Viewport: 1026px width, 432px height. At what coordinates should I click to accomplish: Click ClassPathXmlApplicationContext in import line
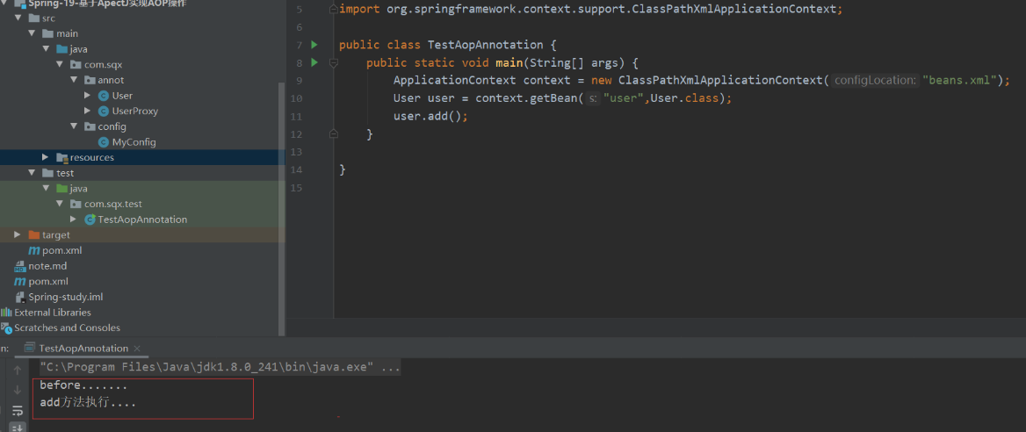(734, 10)
